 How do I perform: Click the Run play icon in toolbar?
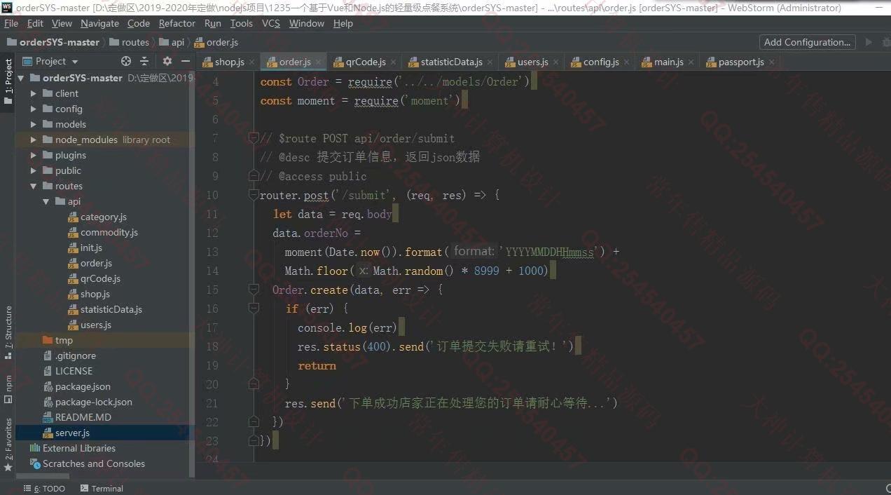[869, 42]
